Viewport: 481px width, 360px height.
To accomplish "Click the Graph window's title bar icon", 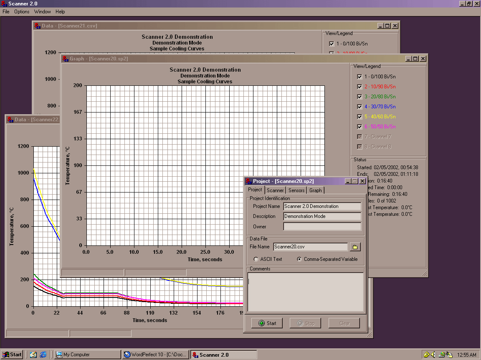I will 65,59.
